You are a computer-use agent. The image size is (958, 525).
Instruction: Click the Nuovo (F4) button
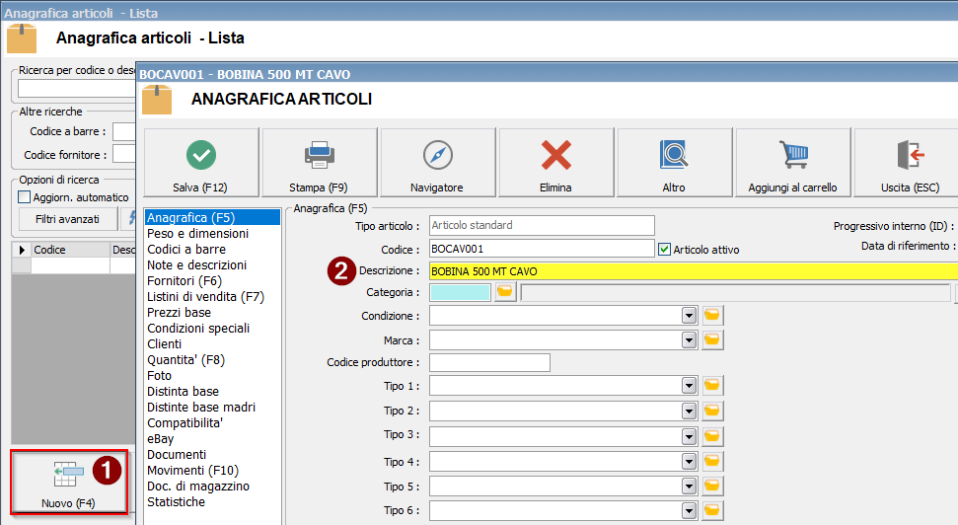(68, 482)
